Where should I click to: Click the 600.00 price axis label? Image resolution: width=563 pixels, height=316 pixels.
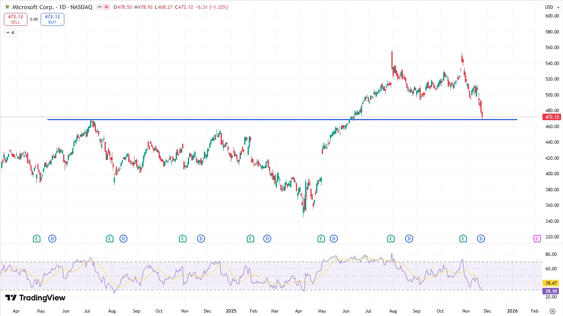click(552, 16)
